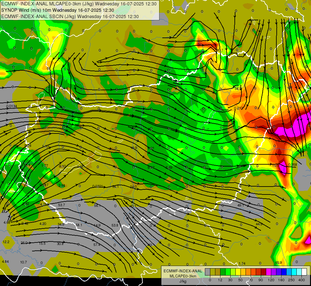
Task: Click the gray swatch in the legend
Action: 208,272
